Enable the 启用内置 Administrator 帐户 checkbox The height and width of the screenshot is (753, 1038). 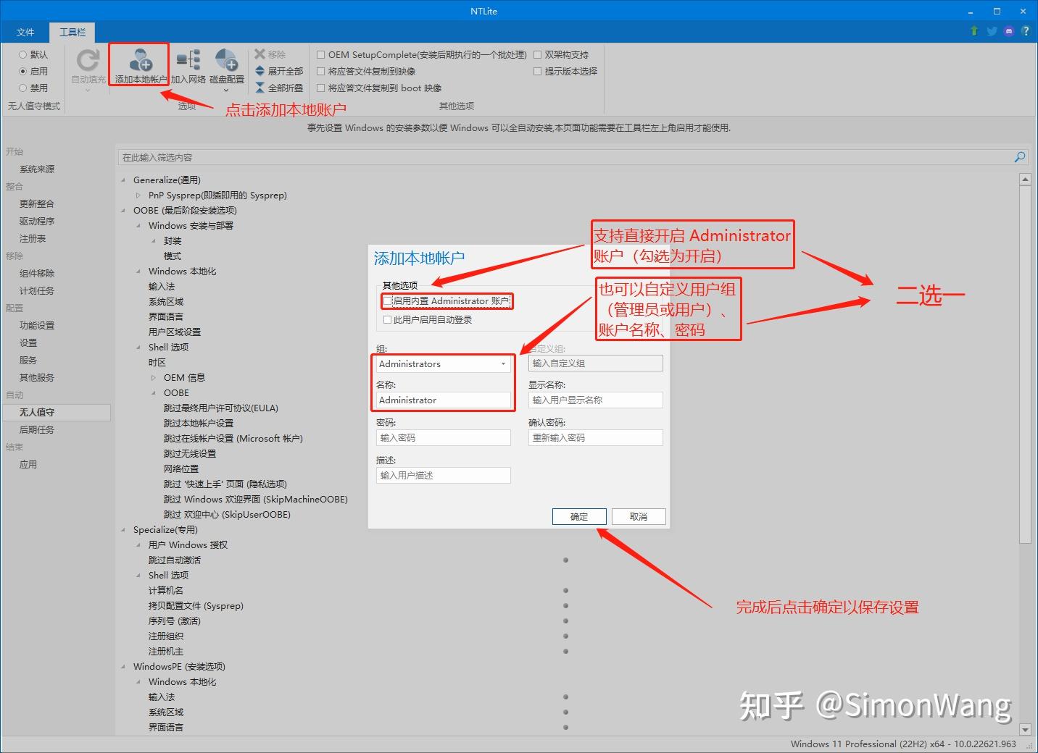tap(388, 300)
